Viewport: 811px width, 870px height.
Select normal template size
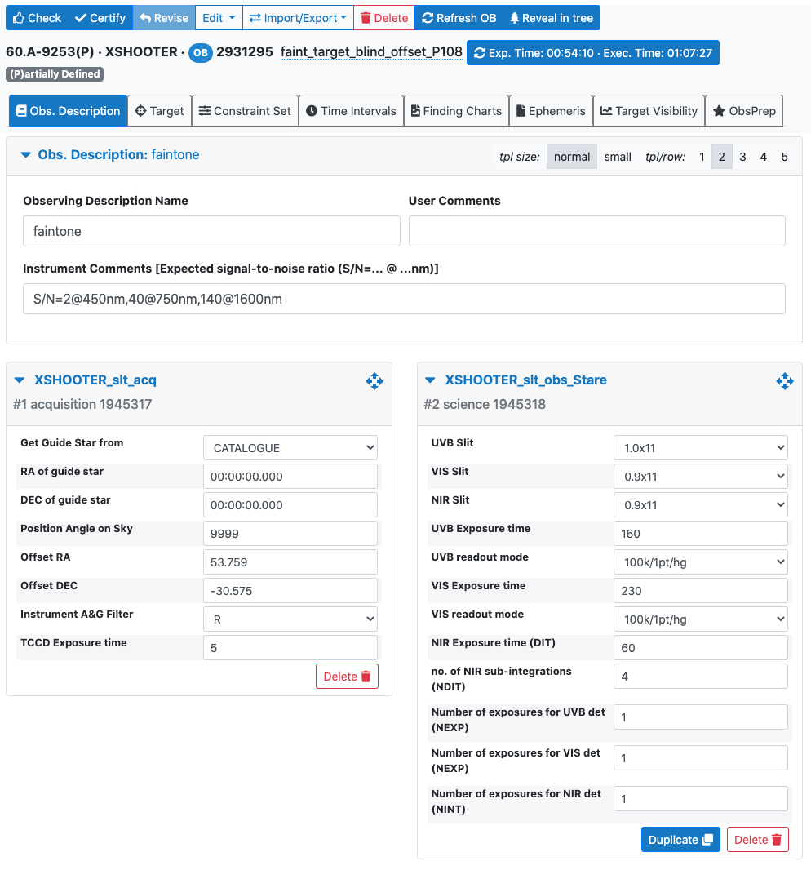[572, 157]
